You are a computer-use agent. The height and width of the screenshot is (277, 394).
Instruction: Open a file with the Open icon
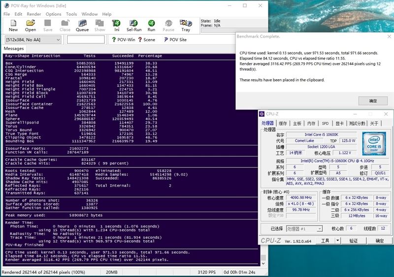coord(31,26)
